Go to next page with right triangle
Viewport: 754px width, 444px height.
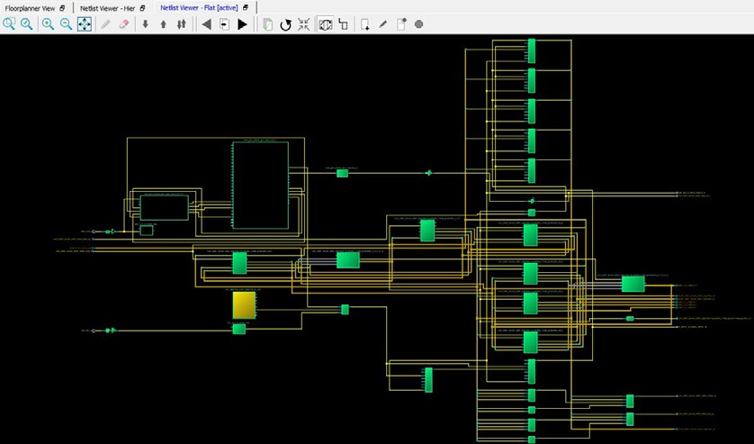click(242, 24)
